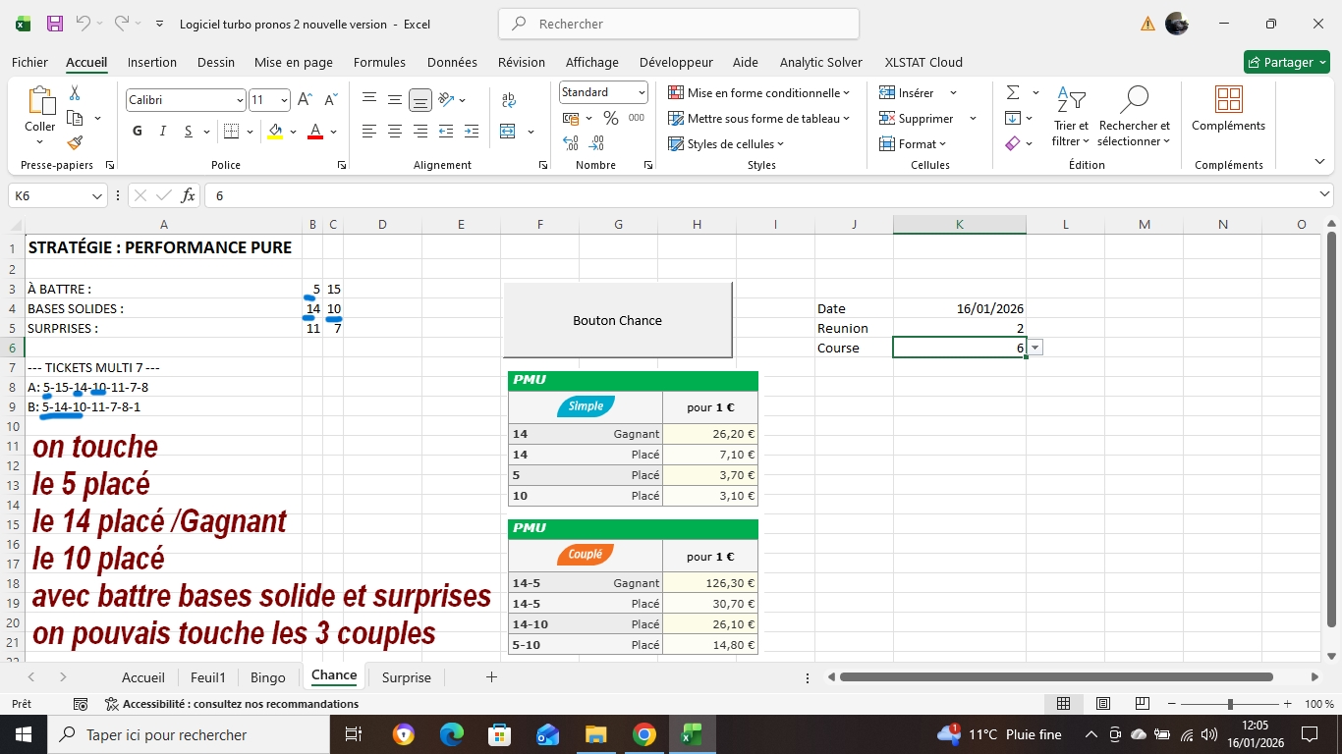1342x754 pixels.
Task: Apply the thousands separator 000 icon
Action: tap(637, 119)
